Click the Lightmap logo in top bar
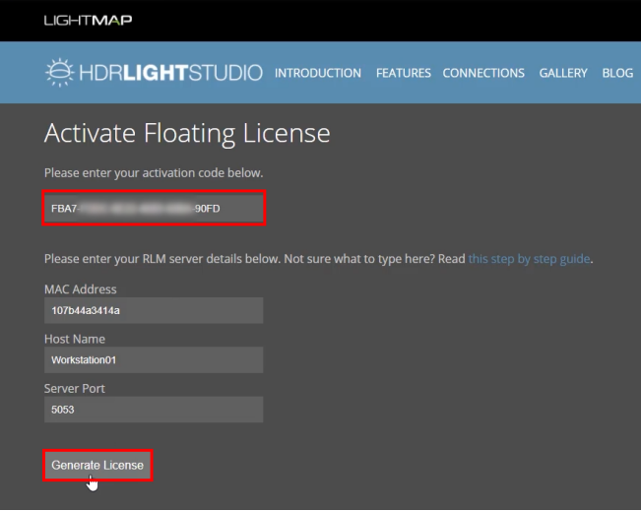This screenshot has width=641, height=511. 88,20
